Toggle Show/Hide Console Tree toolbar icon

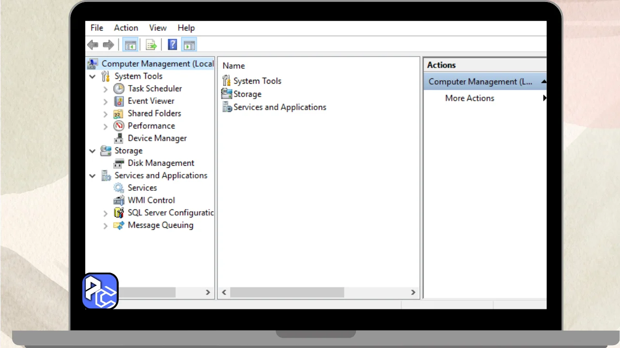pos(130,45)
